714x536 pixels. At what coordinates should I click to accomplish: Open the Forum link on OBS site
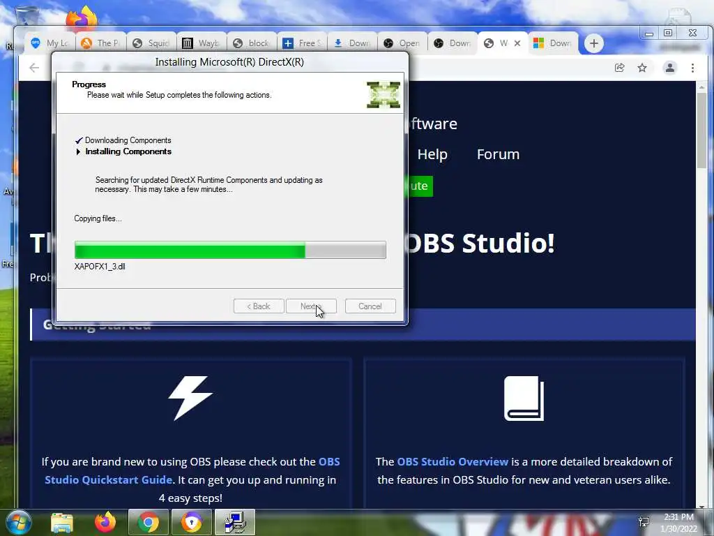coord(498,154)
